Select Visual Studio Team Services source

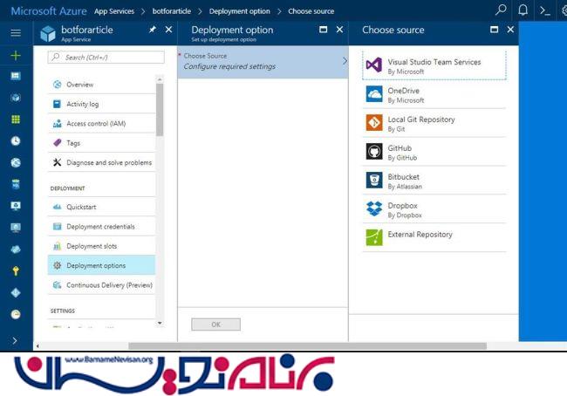tap(434, 65)
